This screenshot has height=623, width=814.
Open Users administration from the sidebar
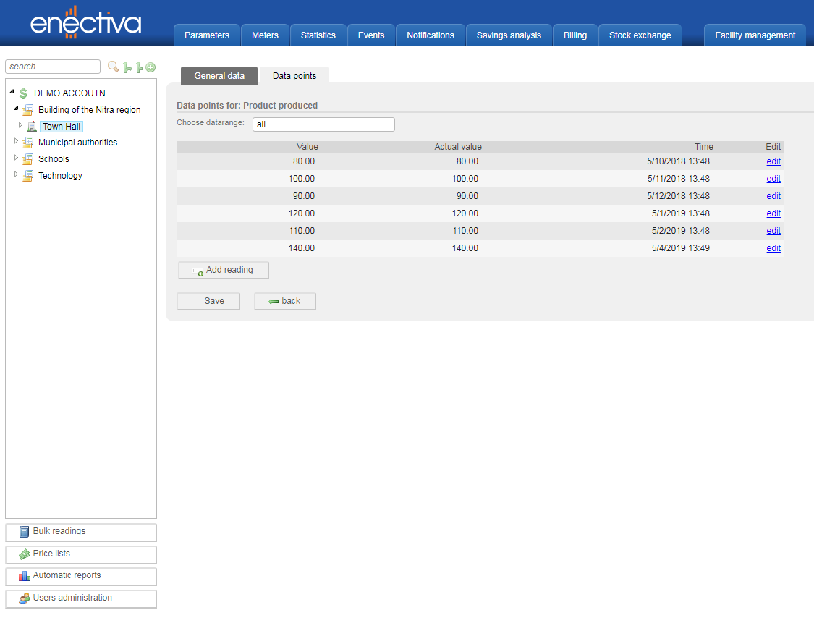(x=80, y=598)
